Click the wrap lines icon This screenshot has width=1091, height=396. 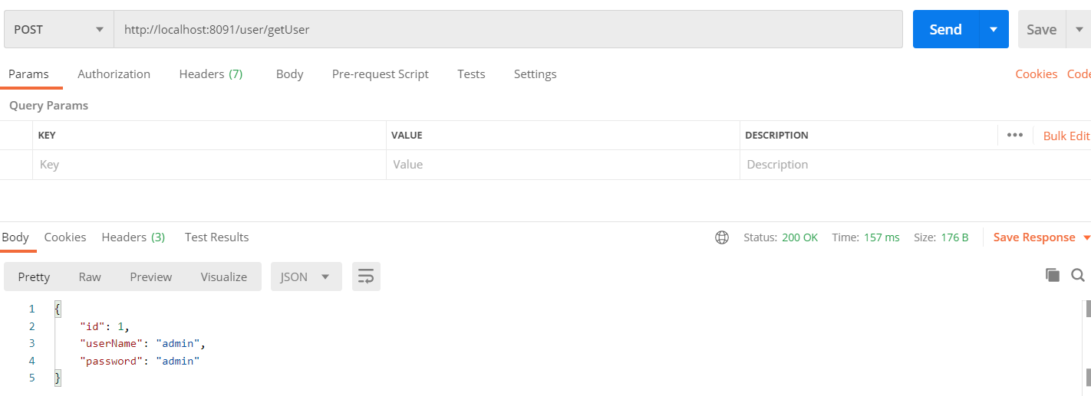click(x=366, y=277)
